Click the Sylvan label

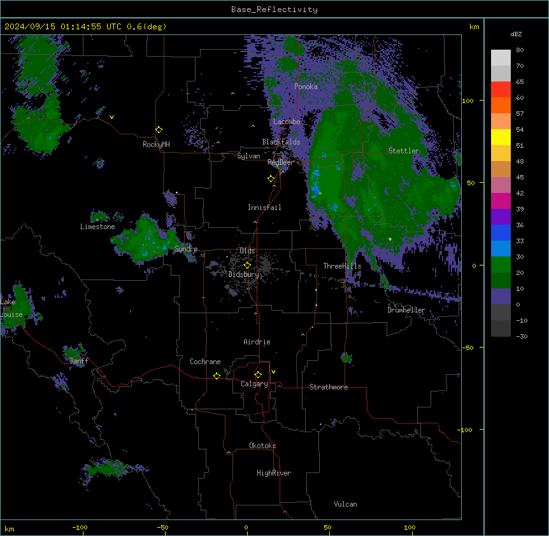click(248, 156)
